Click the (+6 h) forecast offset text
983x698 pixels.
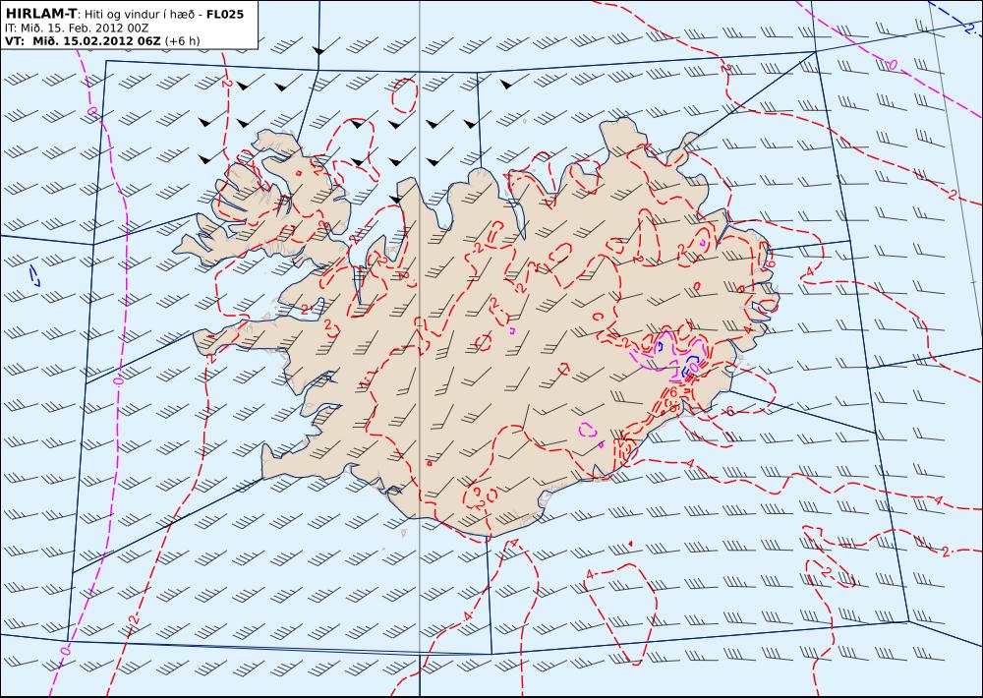click(x=182, y=41)
